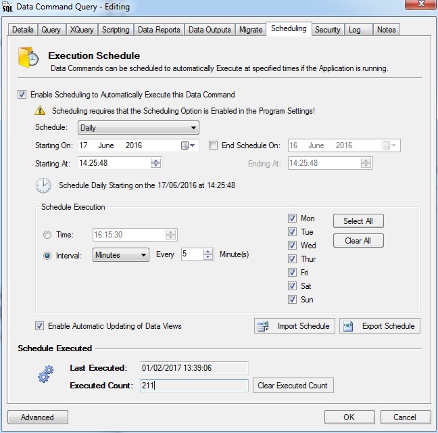The width and height of the screenshot is (438, 433).
Task: Open the Migrate tab
Action: pos(251,30)
